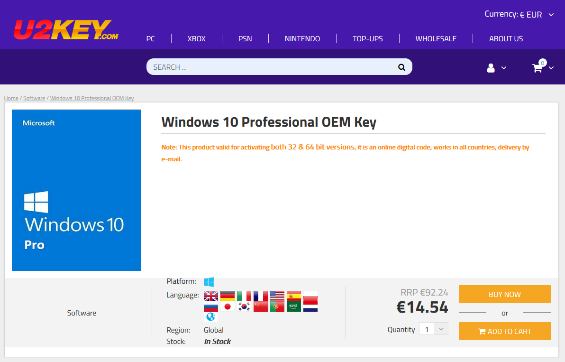Image resolution: width=565 pixels, height=362 pixels.
Task: Click the RRP €92.24 strikethrough price
Action: [425, 292]
